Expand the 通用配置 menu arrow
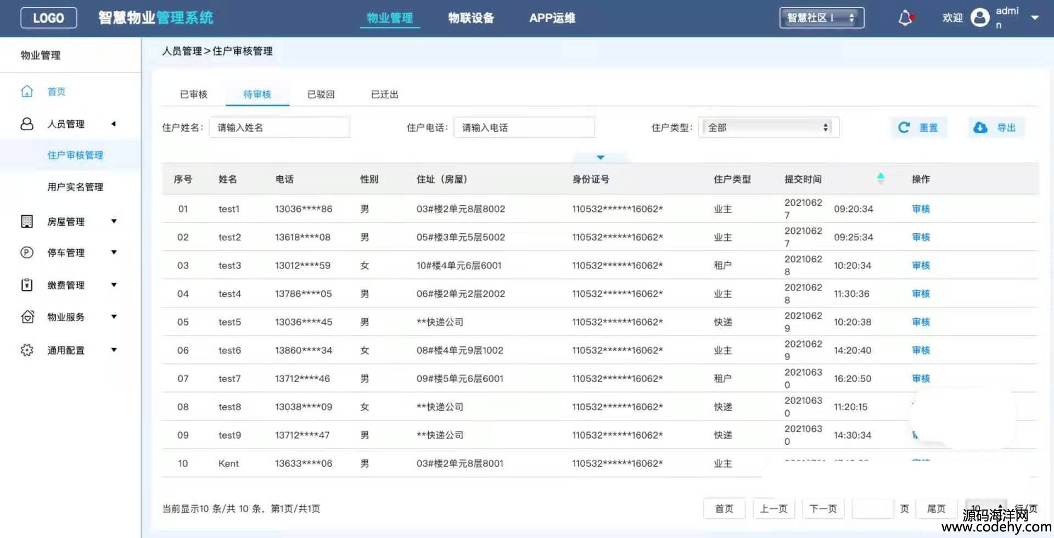Image resolution: width=1054 pixels, height=538 pixels. (x=114, y=350)
